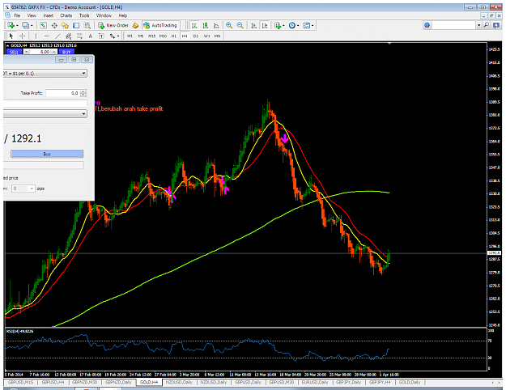506x390 pixels.
Task: Click the one-click volume field 6.00
Action: 40,52
